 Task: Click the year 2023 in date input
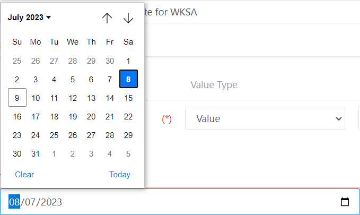51,202
